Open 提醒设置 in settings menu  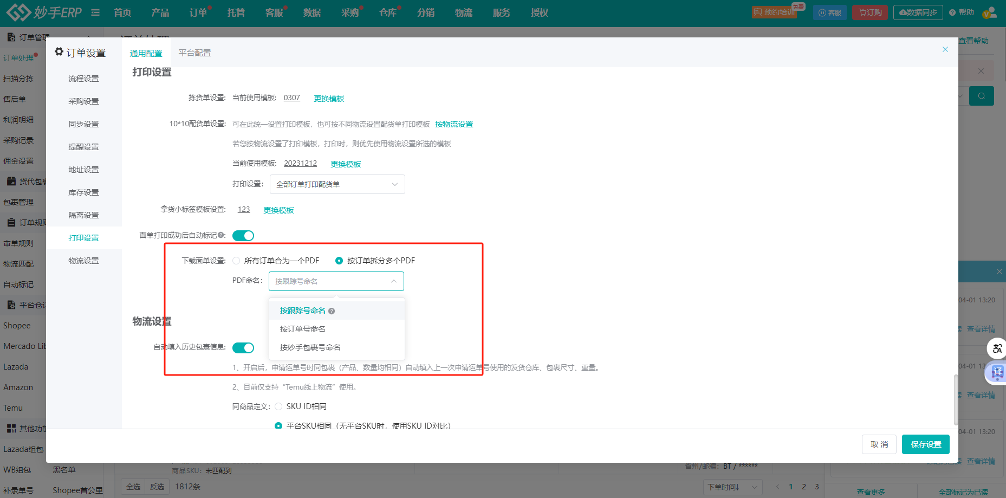(84, 147)
